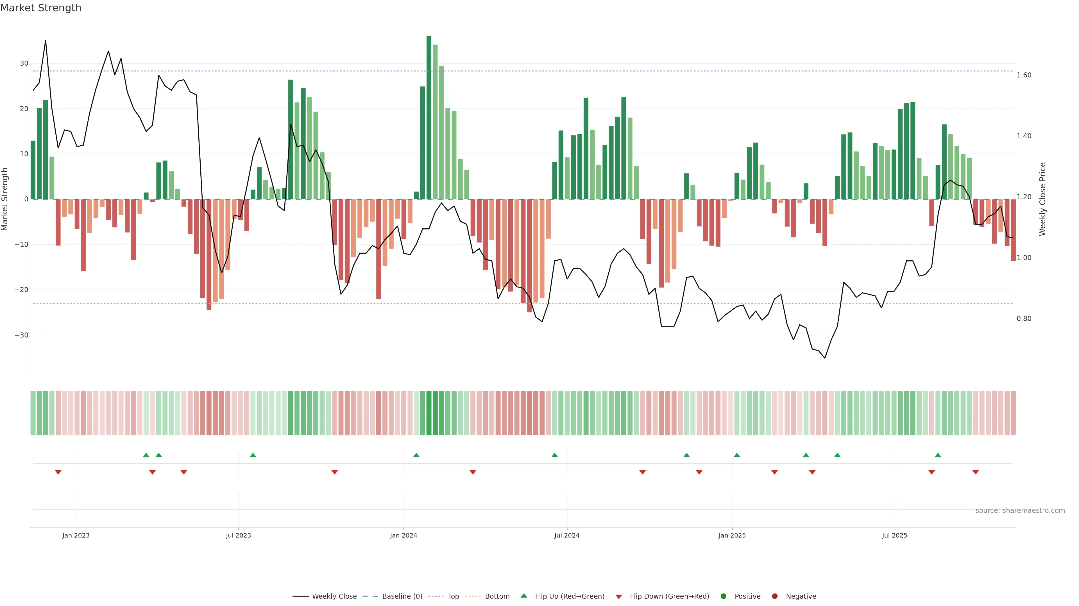Click the Jan 2025 x-axis label
Viewport: 1079px width, 606px height.
pyautogui.click(x=732, y=535)
